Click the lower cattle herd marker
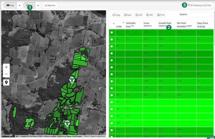Screen dimensions: 215x139 click(x=67, y=123)
